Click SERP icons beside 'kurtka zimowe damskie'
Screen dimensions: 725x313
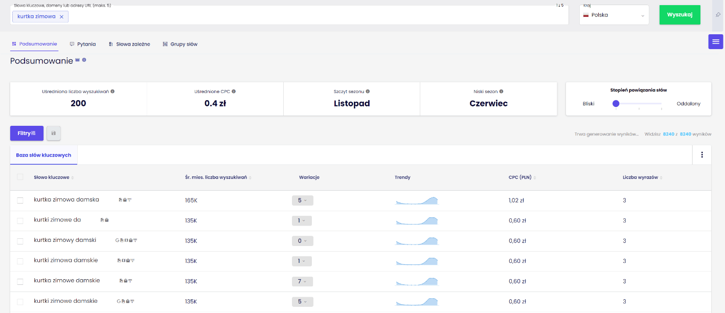[125, 281]
